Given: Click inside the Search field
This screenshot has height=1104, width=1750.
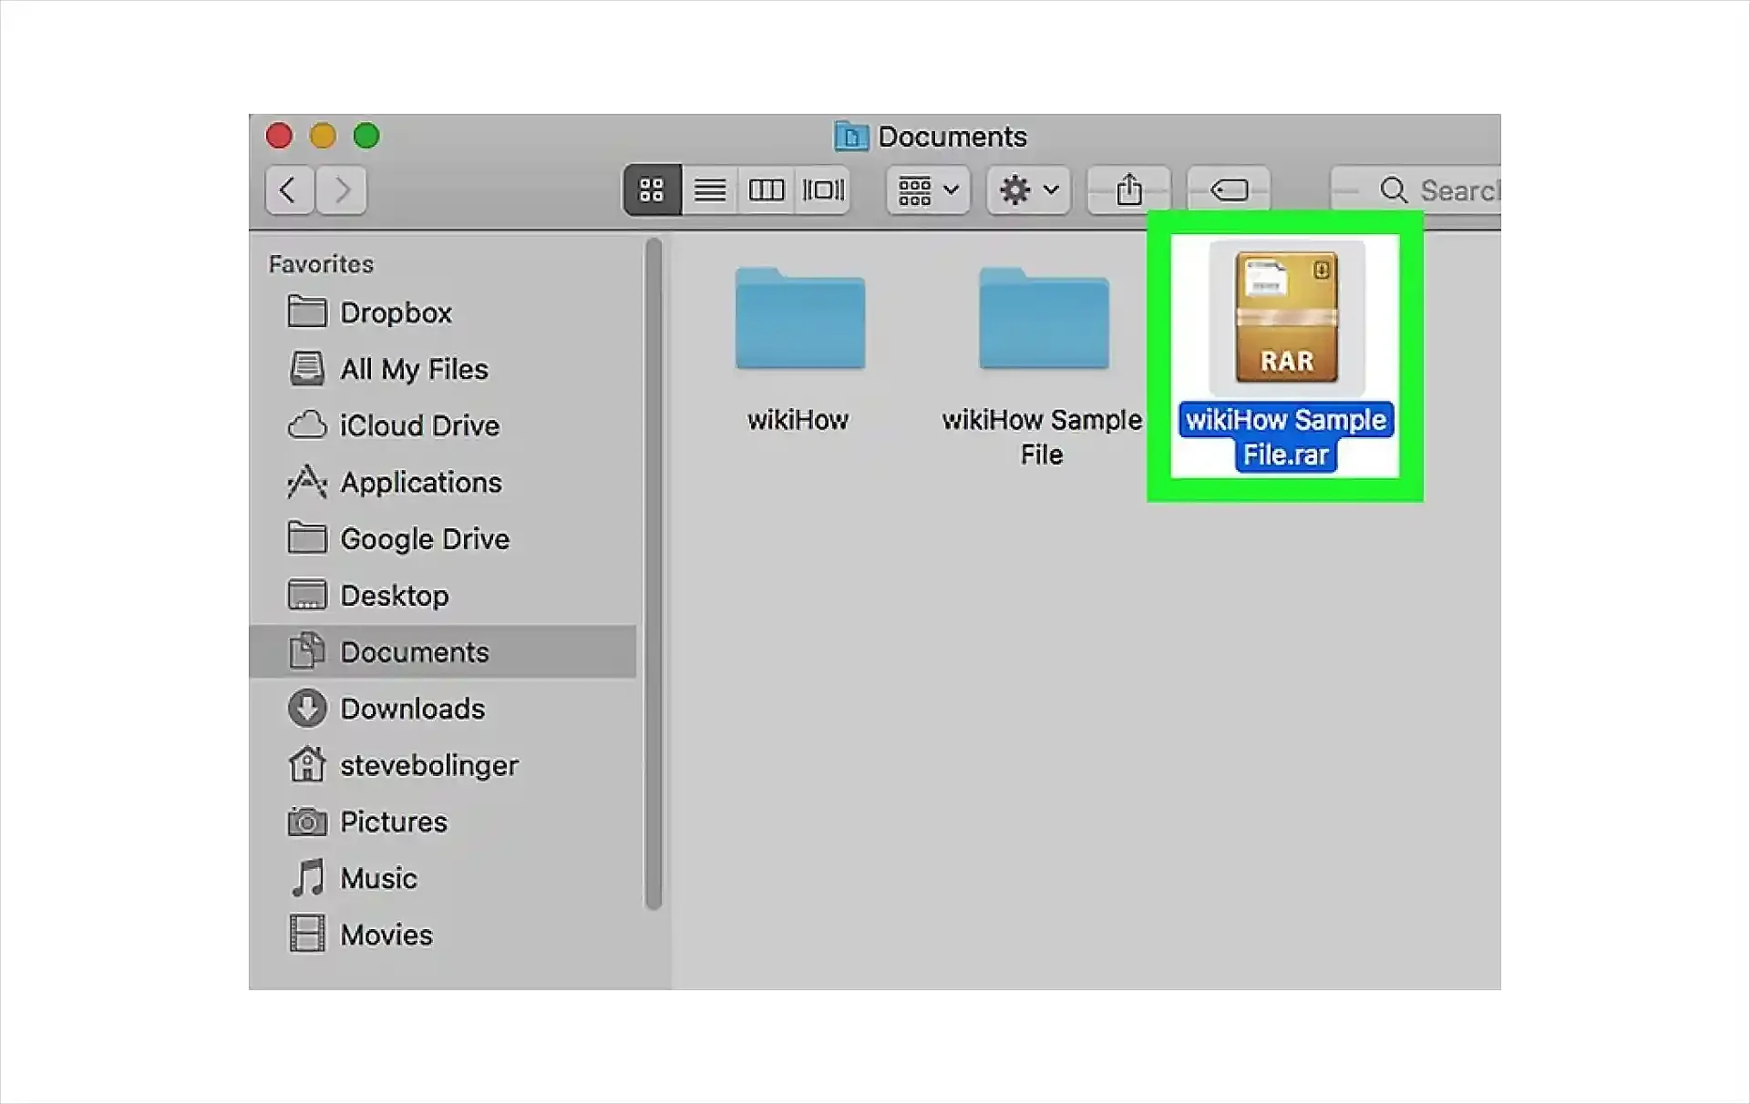Looking at the screenshot, I should point(1416,190).
